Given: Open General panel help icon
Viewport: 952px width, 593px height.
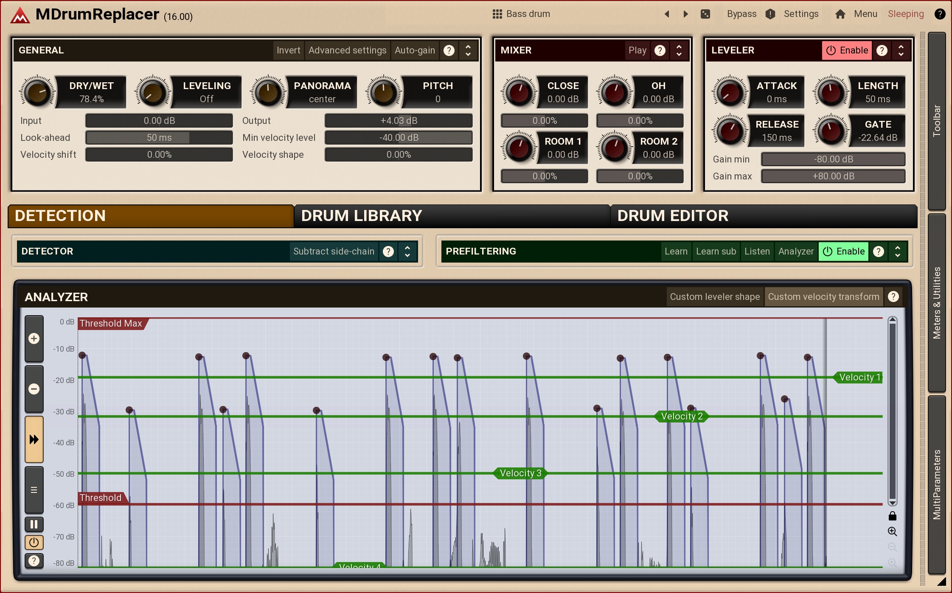Looking at the screenshot, I should pos(449,50).
